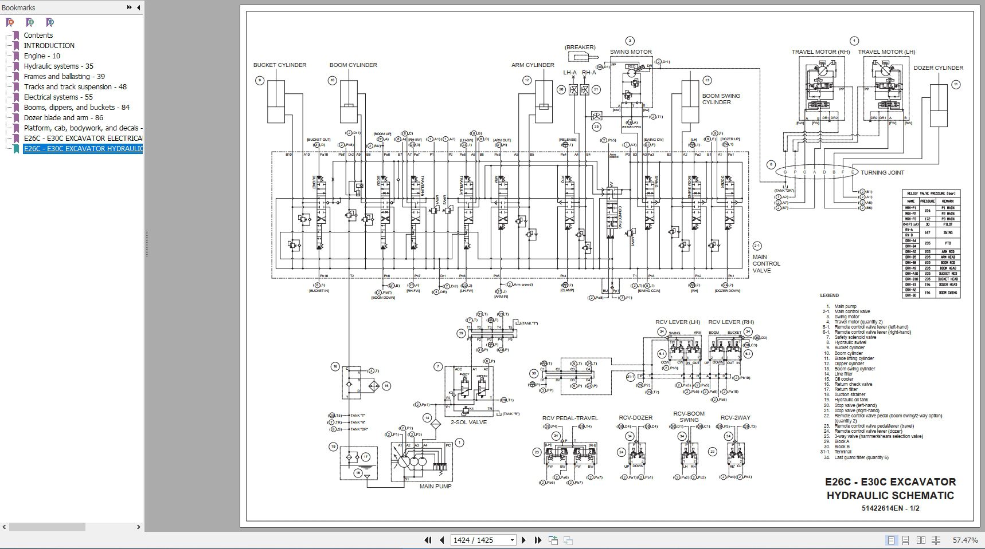Viewport: 985px width, 549px height.
Task: Advance to the next page
Action: coord(523,539)
